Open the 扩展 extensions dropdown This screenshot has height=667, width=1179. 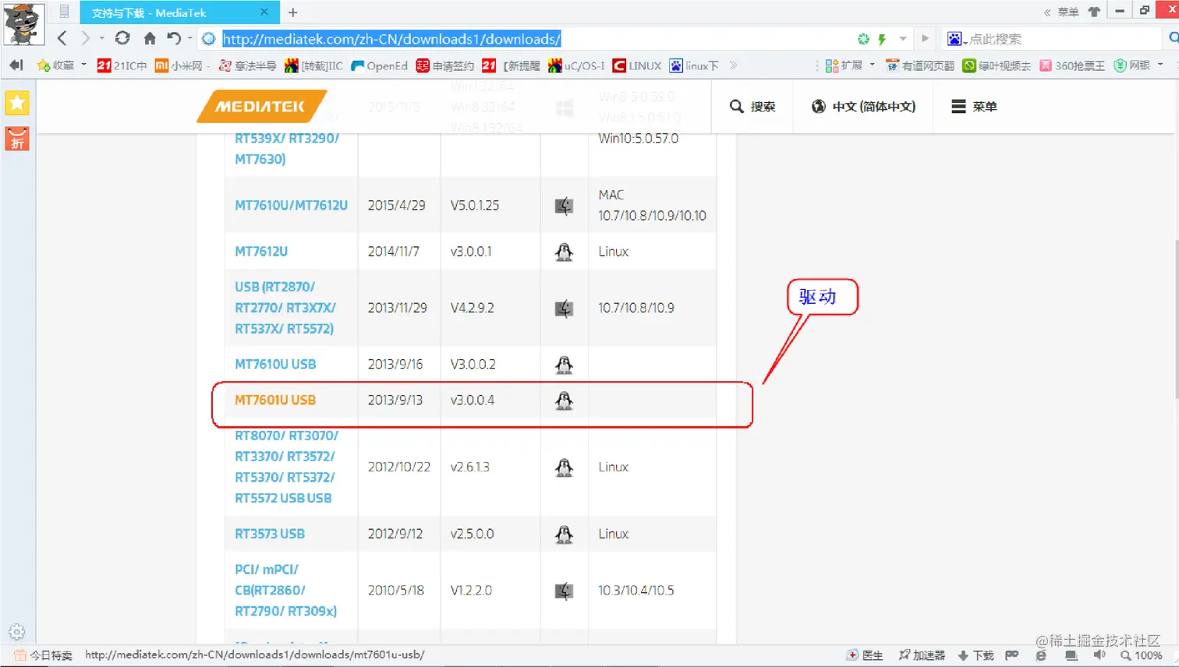tap(850, 65)
